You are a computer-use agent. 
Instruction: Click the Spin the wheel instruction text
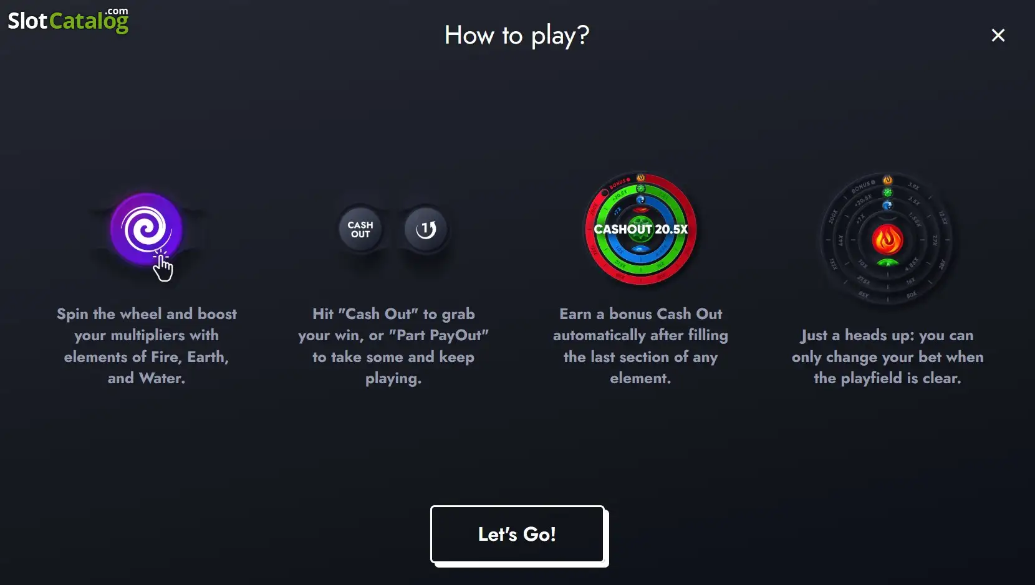point(147,346)
